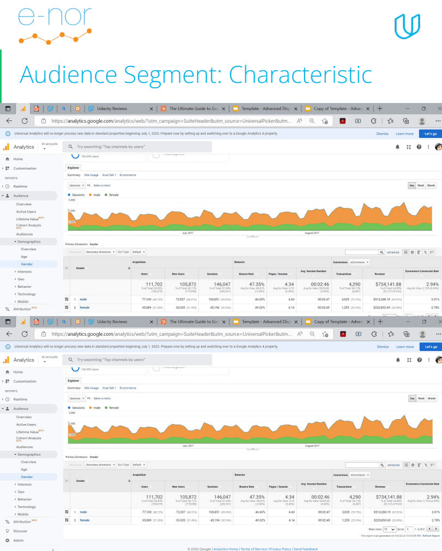Open the Google apps grid in the upper window
The height and width of the screenshot is (551, 442).
409,147
